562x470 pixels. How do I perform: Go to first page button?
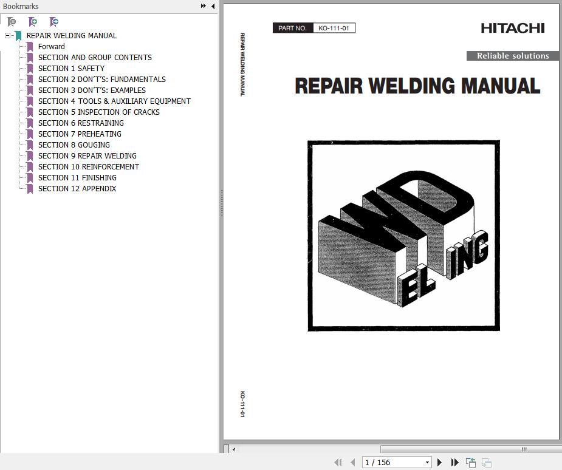point(338,463)
